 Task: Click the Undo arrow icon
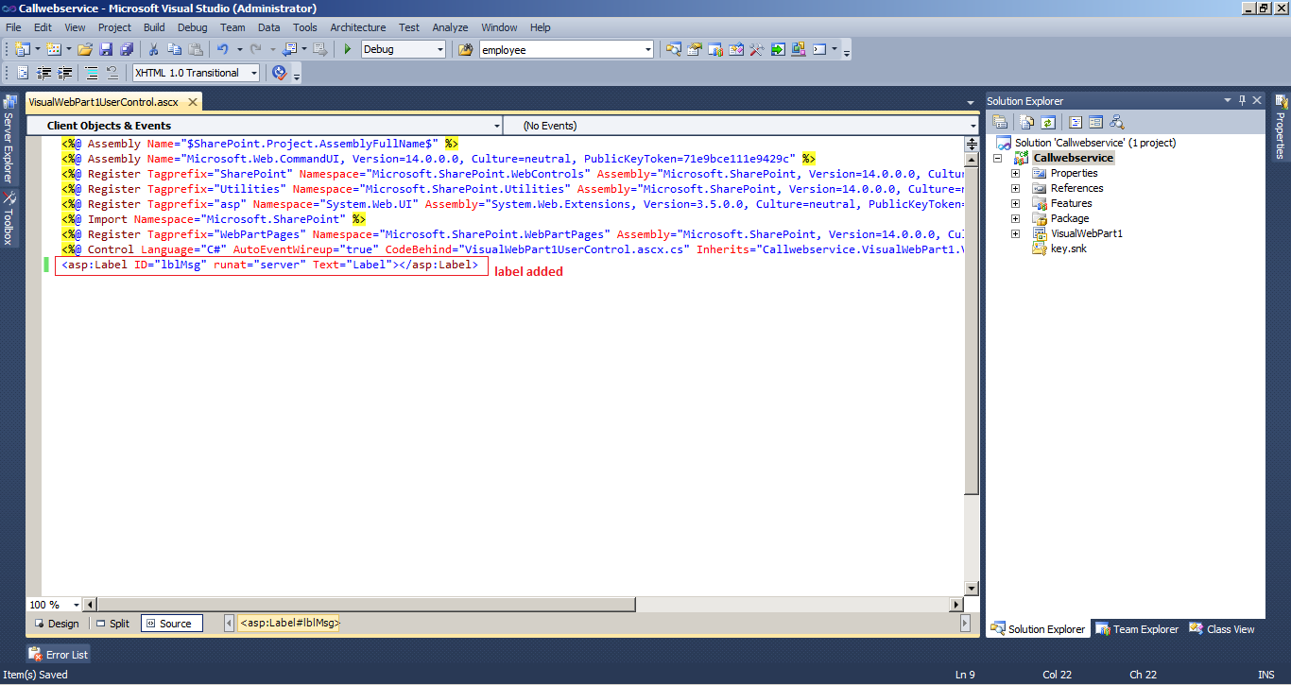[222, 49]
